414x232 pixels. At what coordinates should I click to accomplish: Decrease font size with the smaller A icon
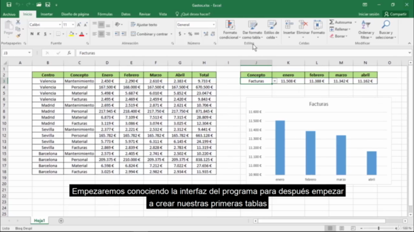click(85, 24)
